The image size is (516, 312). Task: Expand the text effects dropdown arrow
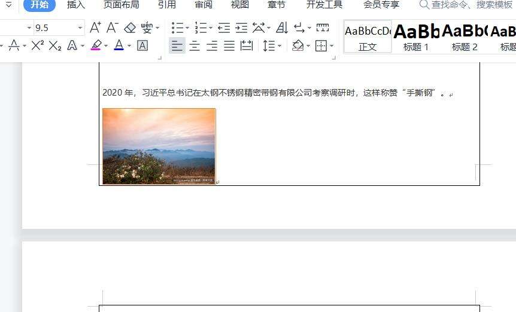point(83,45)
